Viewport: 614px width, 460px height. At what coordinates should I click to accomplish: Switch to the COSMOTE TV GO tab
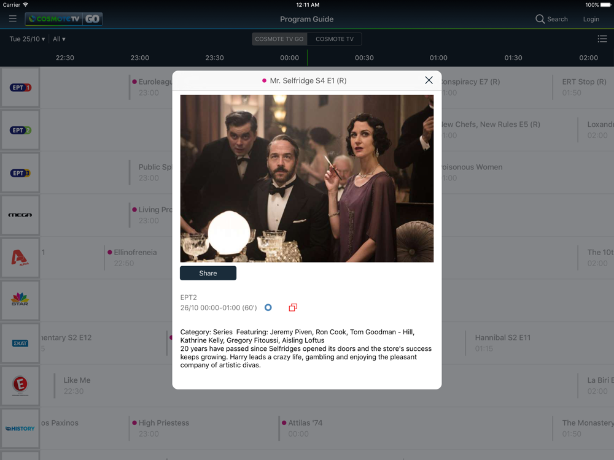tap(279, 39)
